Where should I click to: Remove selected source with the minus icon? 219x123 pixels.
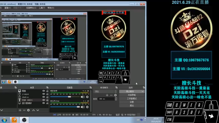24,110
